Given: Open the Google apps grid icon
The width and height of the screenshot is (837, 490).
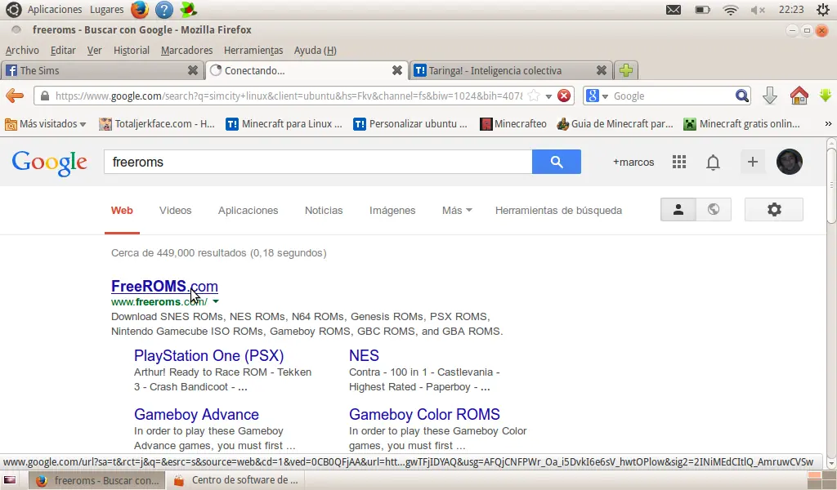Looking at the screenshot, I should [x=679, y=162].
